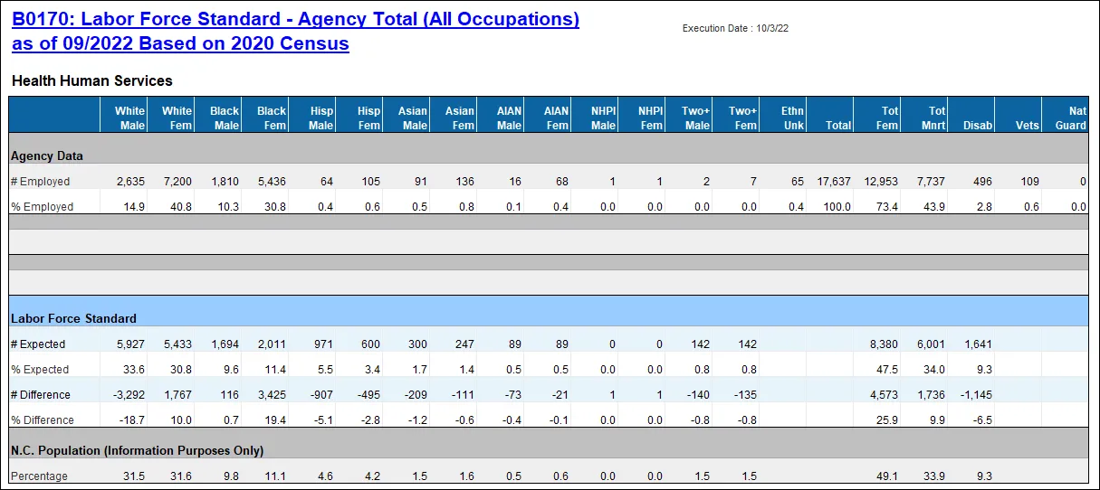
Task: Select the Health Human Services heading
Action: click(x=92, y=81)
